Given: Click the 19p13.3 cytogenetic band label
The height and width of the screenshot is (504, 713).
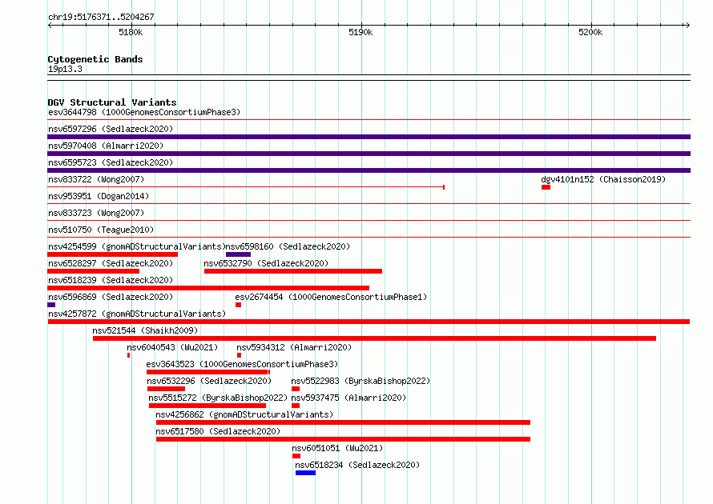Looking at the screenshot, I should tap(65, 69).
